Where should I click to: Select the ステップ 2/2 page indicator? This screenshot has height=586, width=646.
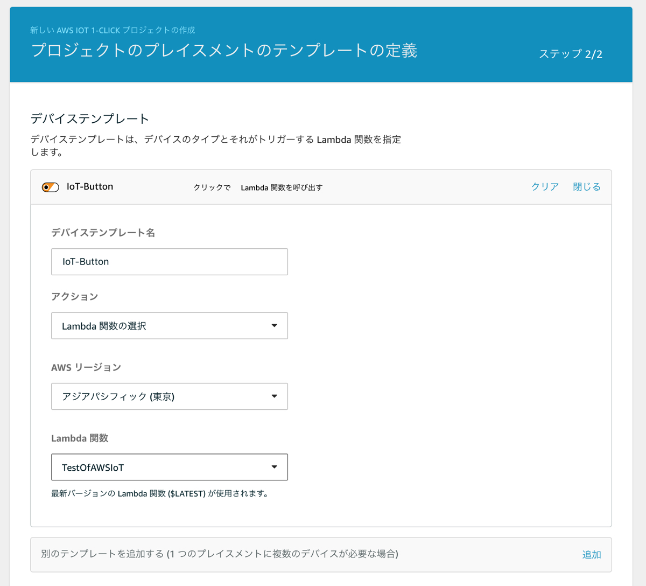tap(571, 53)
